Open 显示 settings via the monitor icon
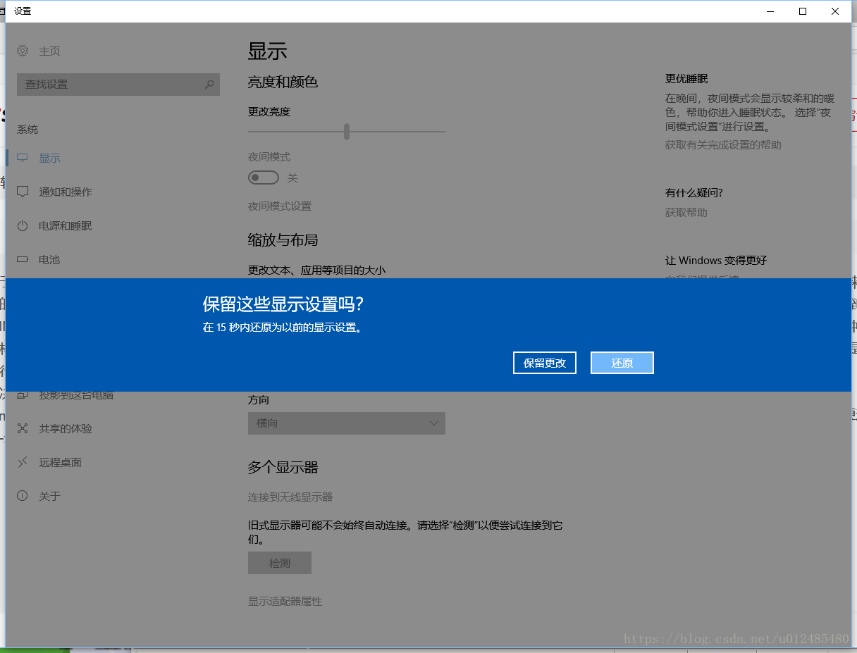This screenshot has height=653, width=857. [x=23, y=158]
